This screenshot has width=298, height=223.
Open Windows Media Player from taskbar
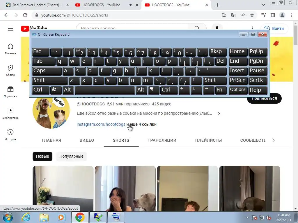[62, 217]
